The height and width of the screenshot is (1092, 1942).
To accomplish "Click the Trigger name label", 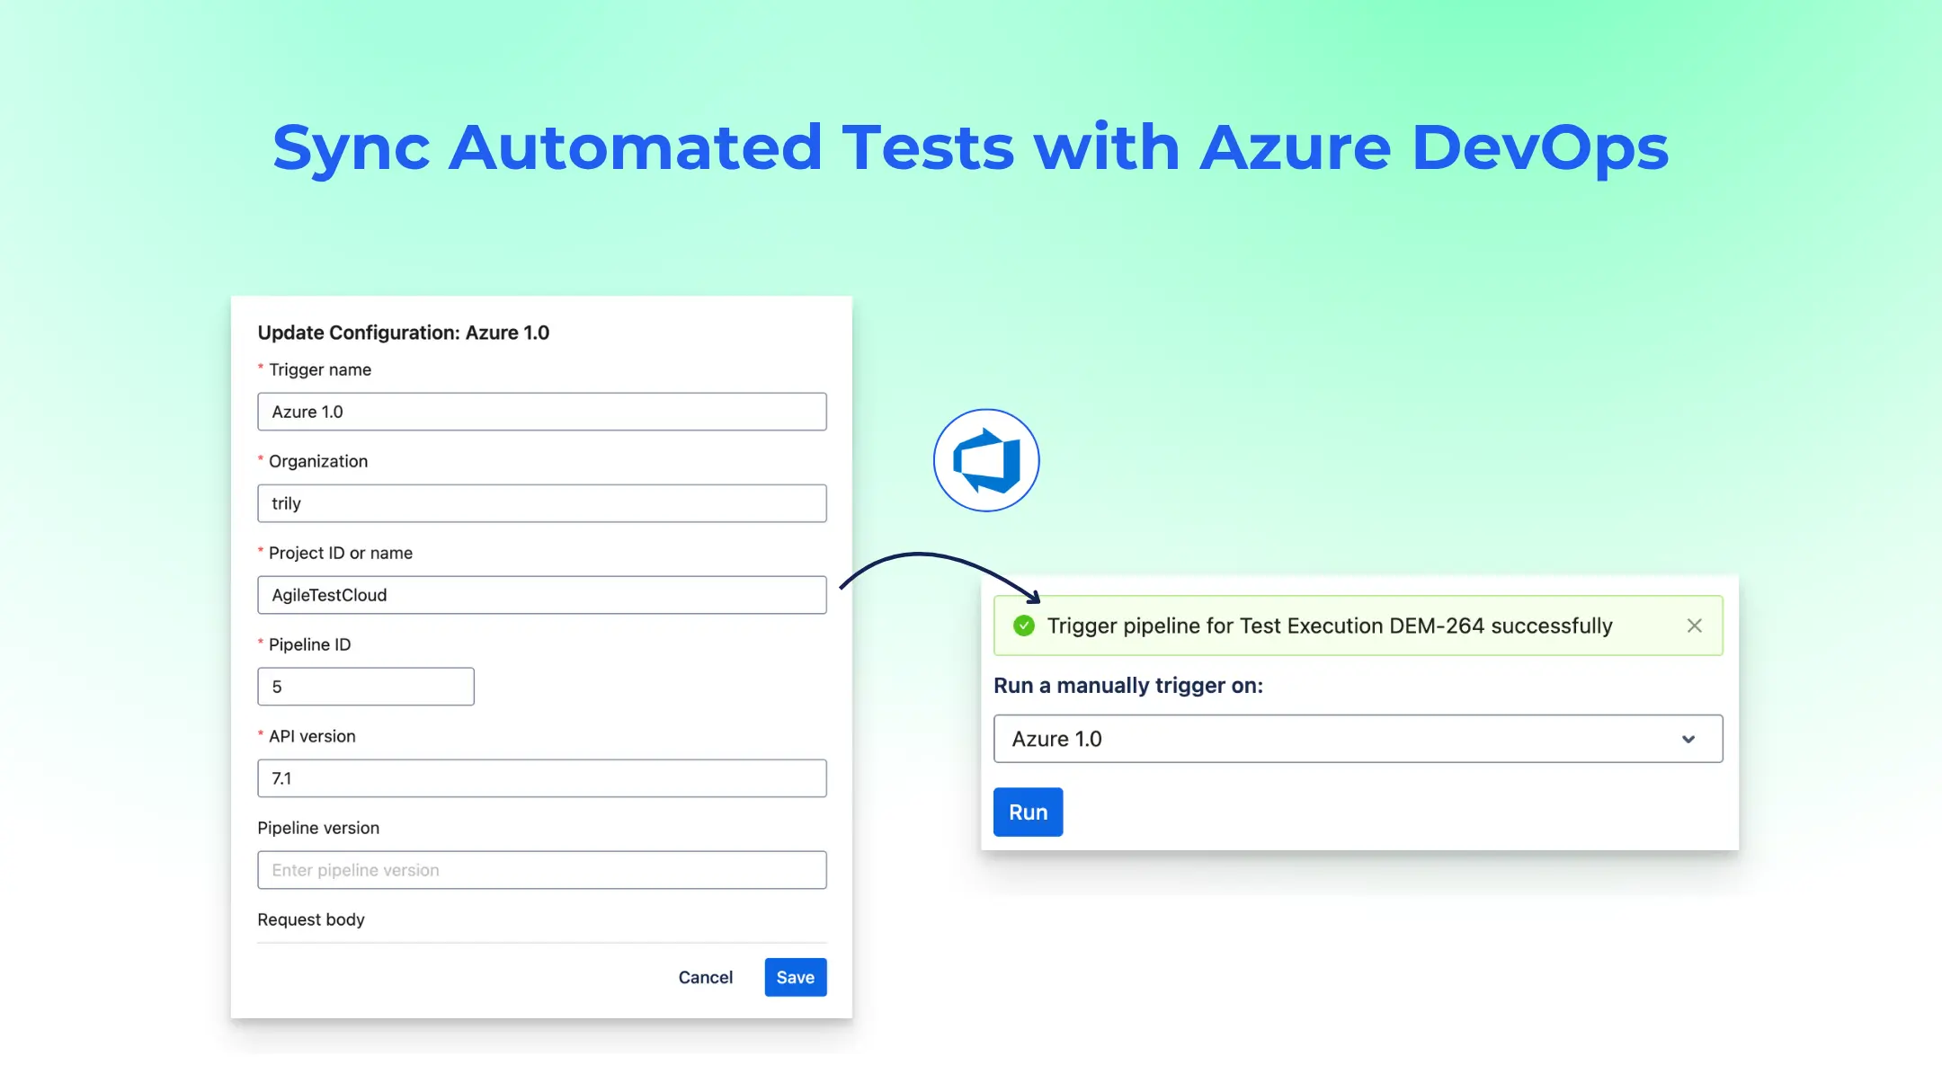I will click(320, 369).
